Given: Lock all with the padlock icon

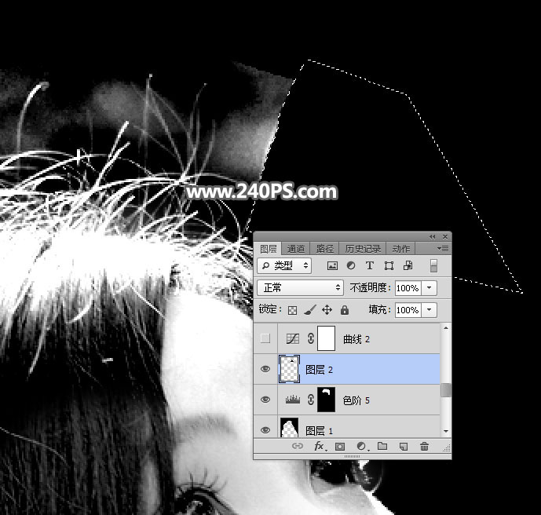Looking at the screenshot, I should [x=345, y=310].
